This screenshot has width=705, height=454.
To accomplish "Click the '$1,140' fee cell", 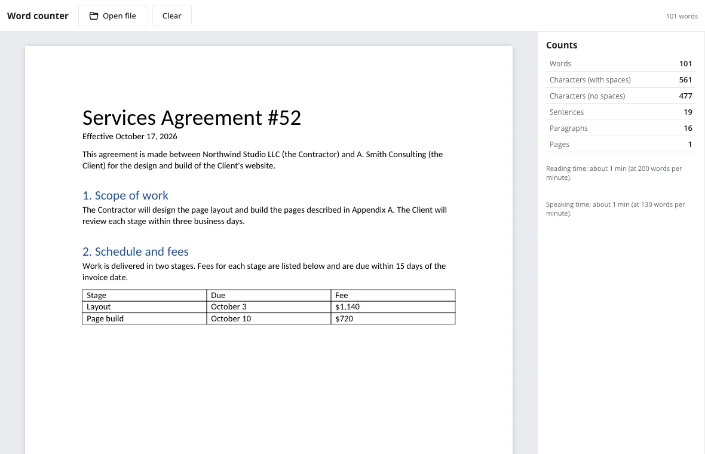I will coord(393,307).
